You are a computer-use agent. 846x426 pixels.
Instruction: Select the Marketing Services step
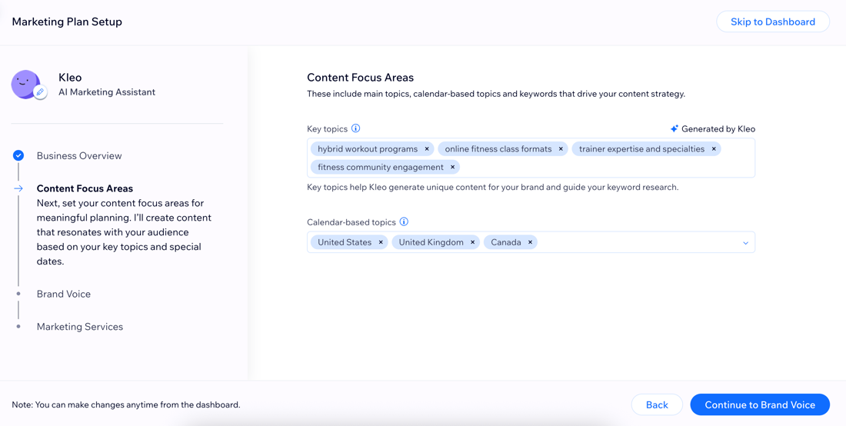80,327
